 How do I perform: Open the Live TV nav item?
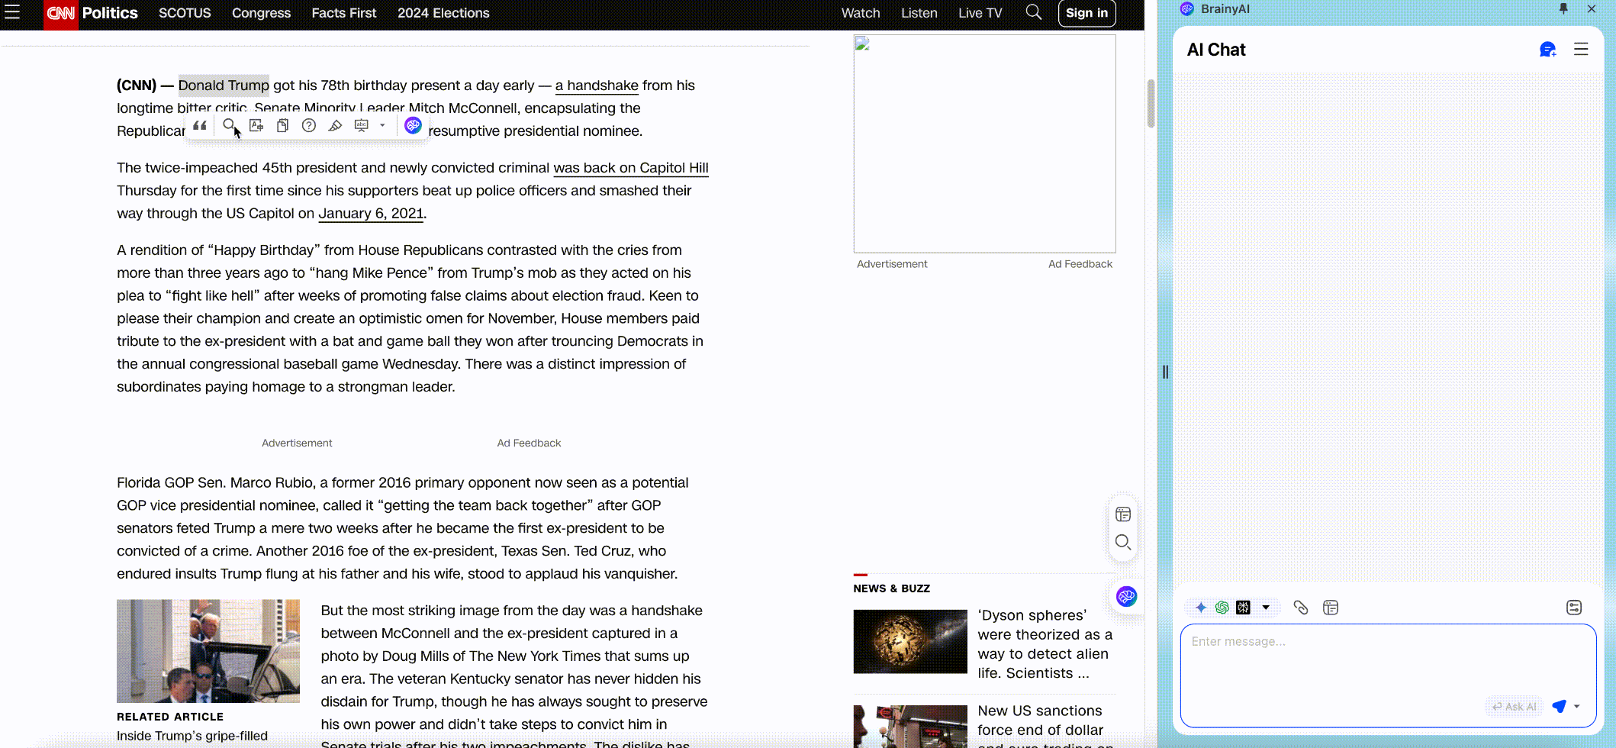point(980,13)
